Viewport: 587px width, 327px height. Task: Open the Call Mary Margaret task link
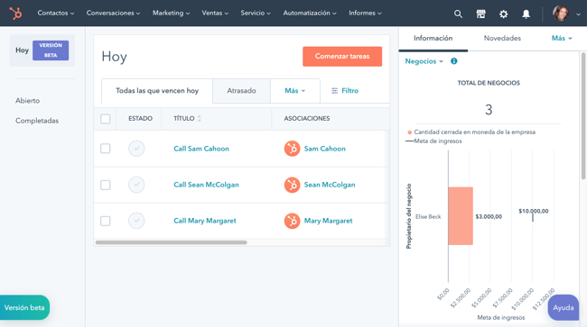205,221
